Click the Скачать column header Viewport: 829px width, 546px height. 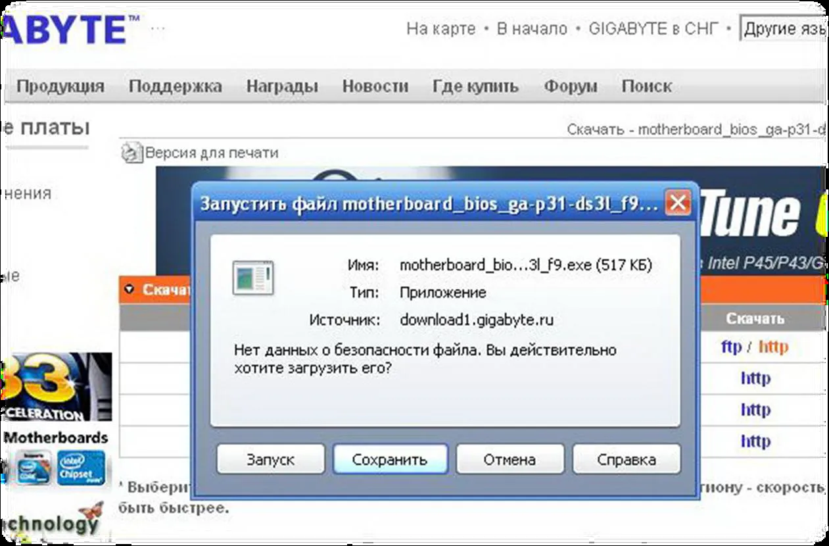tap(755, 318)
